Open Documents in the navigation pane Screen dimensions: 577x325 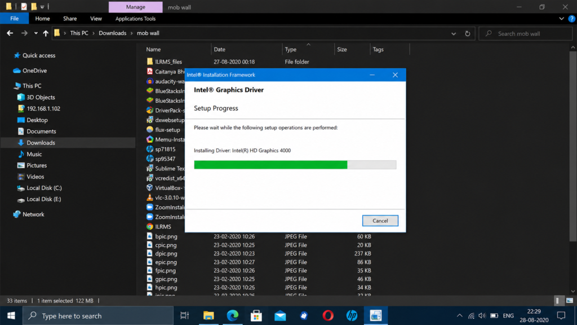pyautogui.click(x=41, y=131)
